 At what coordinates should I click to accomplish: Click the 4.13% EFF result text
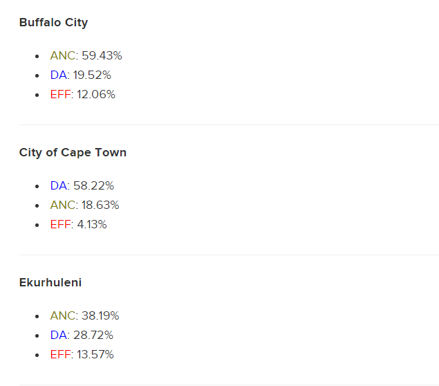click(92, 224)
